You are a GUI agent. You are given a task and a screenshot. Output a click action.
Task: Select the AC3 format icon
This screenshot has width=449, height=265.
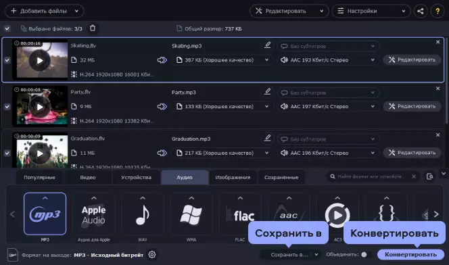pyautogui.click(x=337, y=212)
